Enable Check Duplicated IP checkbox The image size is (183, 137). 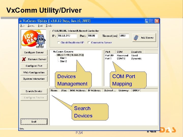pos(59,43)
